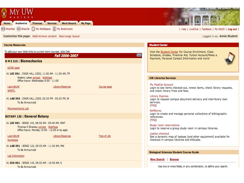This screenshot has width=244, height=183.
Task: Click UW Libraries Services panel header
Action: (x=193, y=78)
